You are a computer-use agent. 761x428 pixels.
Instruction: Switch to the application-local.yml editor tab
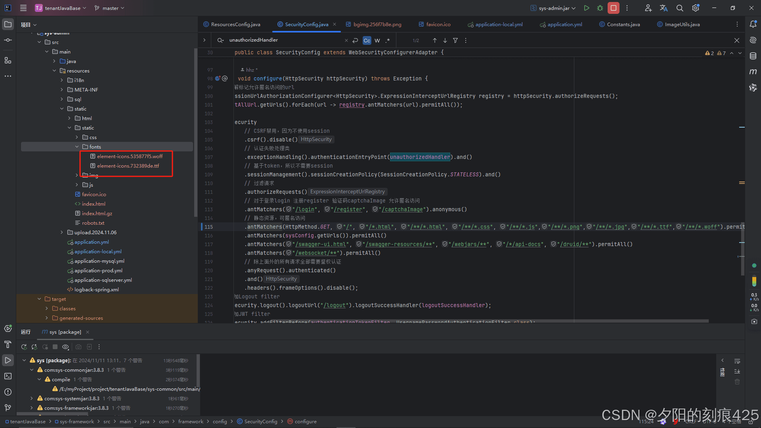click(x=499, y=24)
